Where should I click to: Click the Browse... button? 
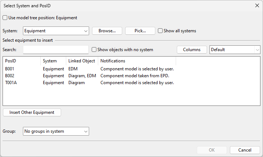click(107, 31)
